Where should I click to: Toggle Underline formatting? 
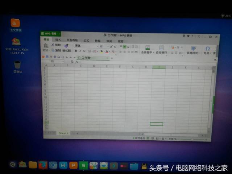tap(84, 51)
